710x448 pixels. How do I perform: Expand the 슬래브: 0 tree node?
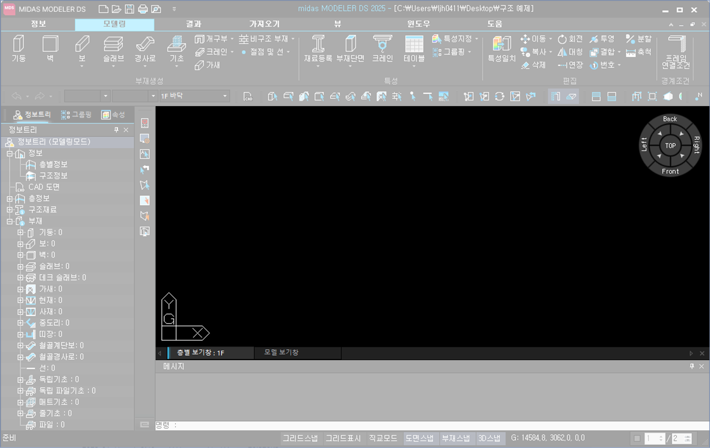click(x=20, y=266)
